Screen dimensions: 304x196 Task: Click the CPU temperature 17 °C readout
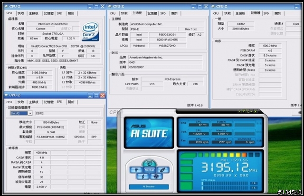(x=199, y=125)
